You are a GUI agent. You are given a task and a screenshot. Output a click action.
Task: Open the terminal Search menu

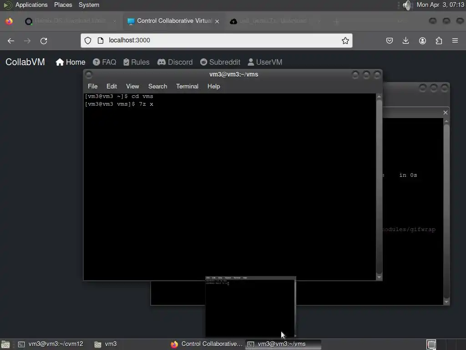(157, 86)
